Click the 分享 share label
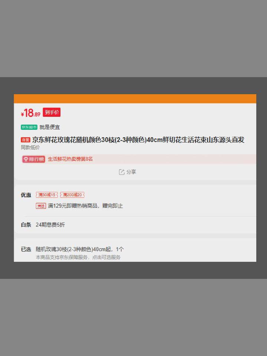267x356 pixels. 131,172
